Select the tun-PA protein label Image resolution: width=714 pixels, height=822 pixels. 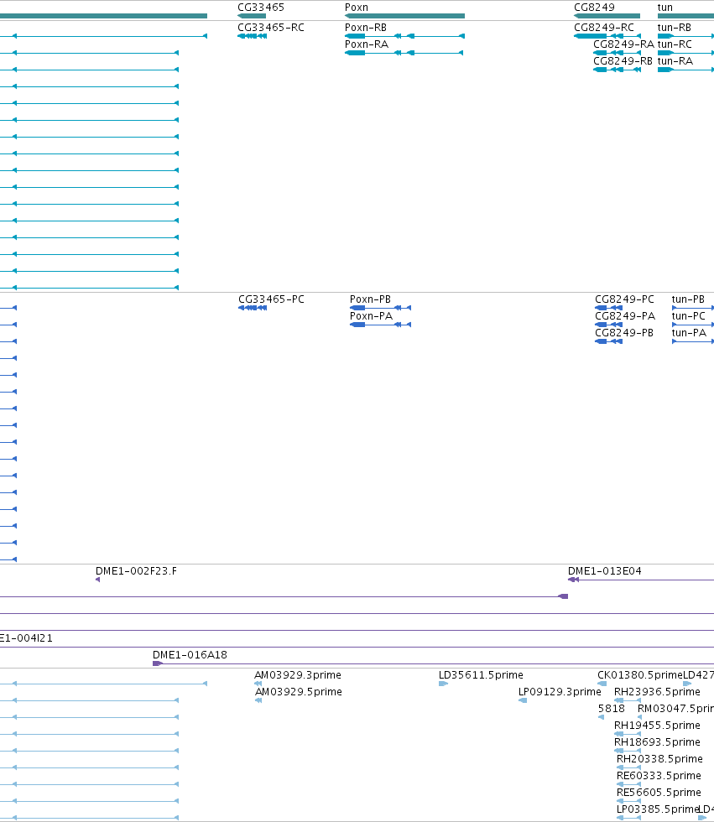tap(690, 333)
